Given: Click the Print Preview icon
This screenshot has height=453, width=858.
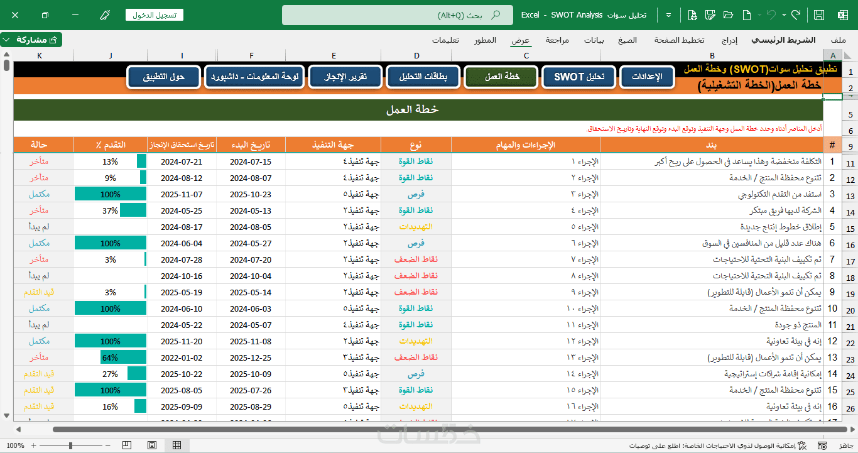Looking at the screenshot, I should pos(692,14).
